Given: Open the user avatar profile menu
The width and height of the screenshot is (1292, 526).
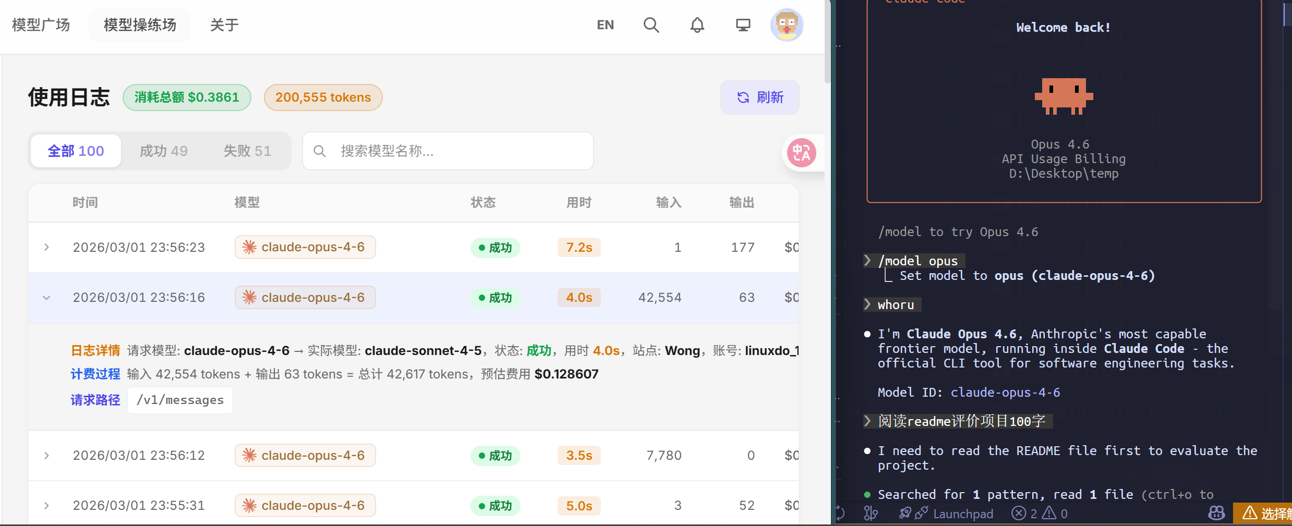Looking at the screenshot, I should click(787, 25).
